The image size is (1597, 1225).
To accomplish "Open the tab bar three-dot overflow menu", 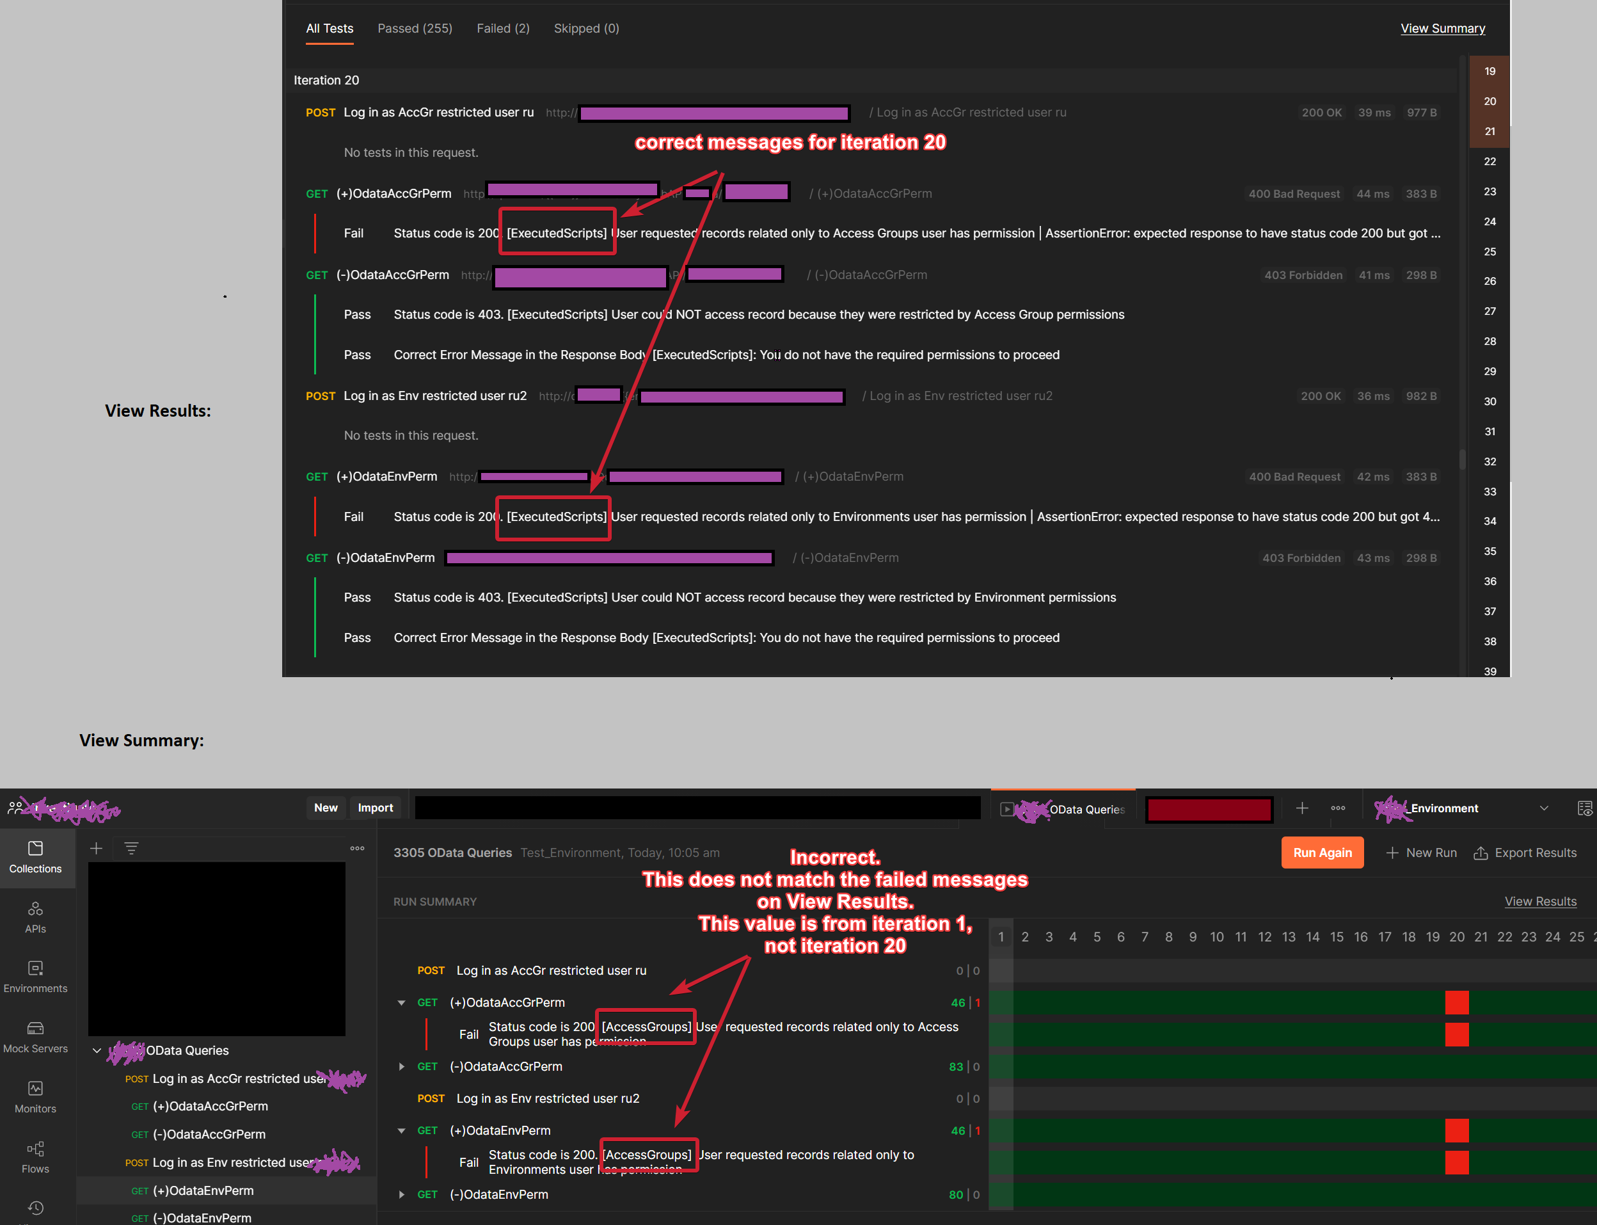I will [x=1339, y=808].
